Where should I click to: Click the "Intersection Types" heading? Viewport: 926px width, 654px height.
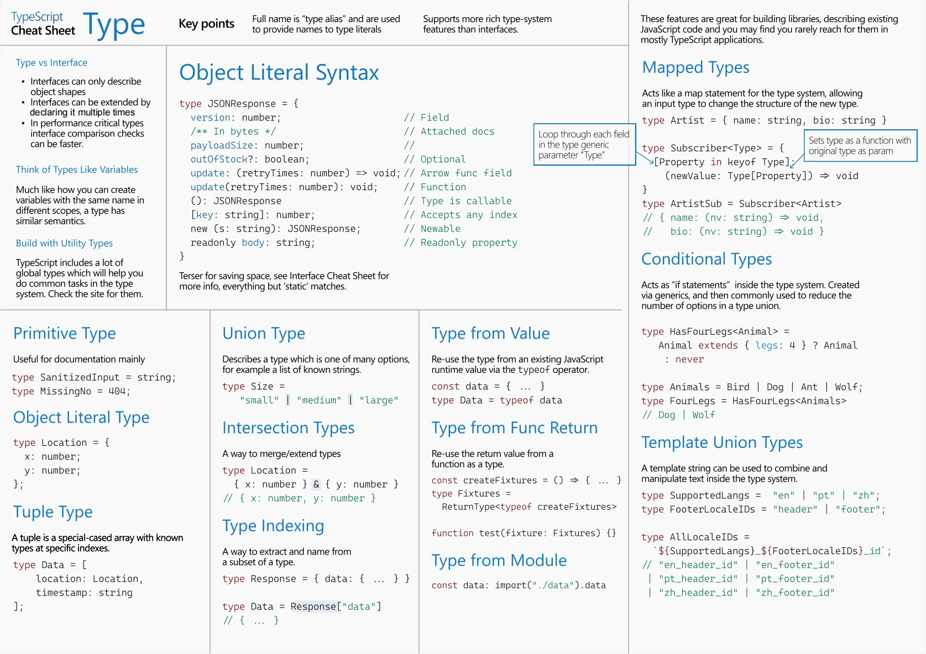(x=289, y=428)
